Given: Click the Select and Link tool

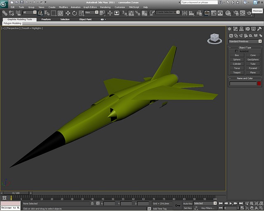Looking at the screenshot, I should click(x=5, y=13).
